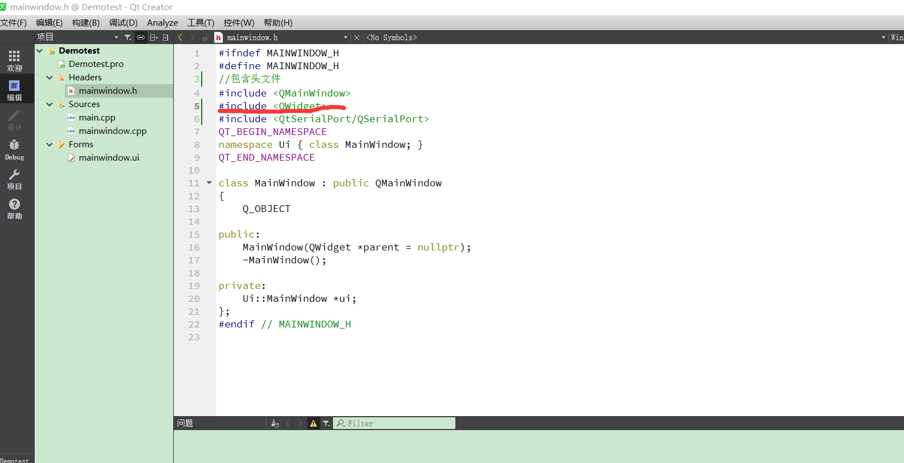Switch to Edit (编辑) mode
Screen dimensions: 904x463
pos(15,90)
